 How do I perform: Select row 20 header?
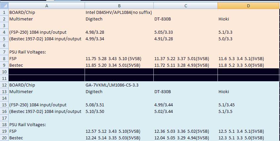(x=4, y=138)
